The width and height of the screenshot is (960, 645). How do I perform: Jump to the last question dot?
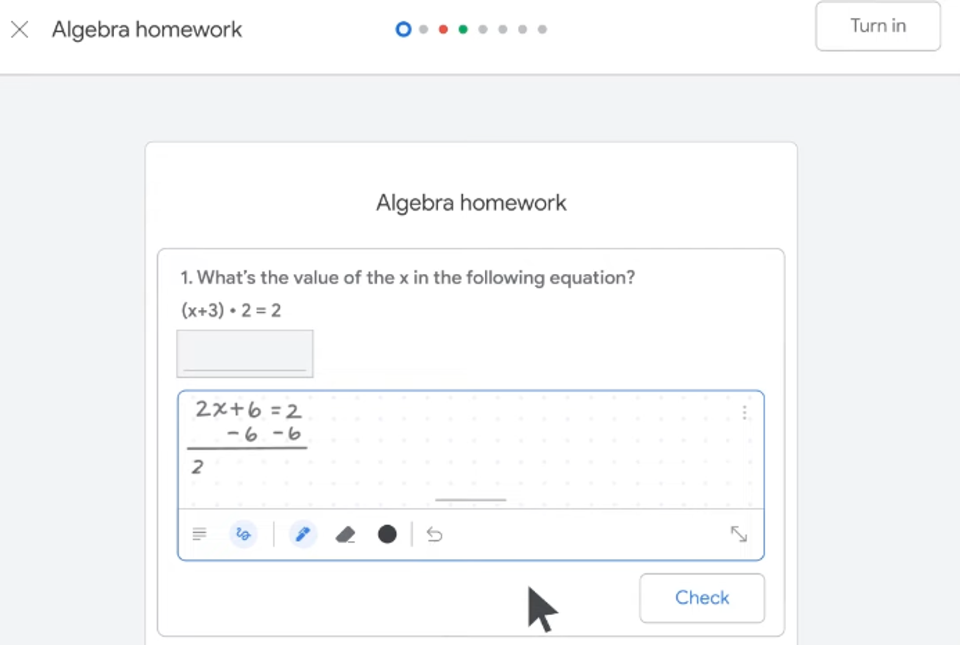pyautogui.click(x=542, y=29)
